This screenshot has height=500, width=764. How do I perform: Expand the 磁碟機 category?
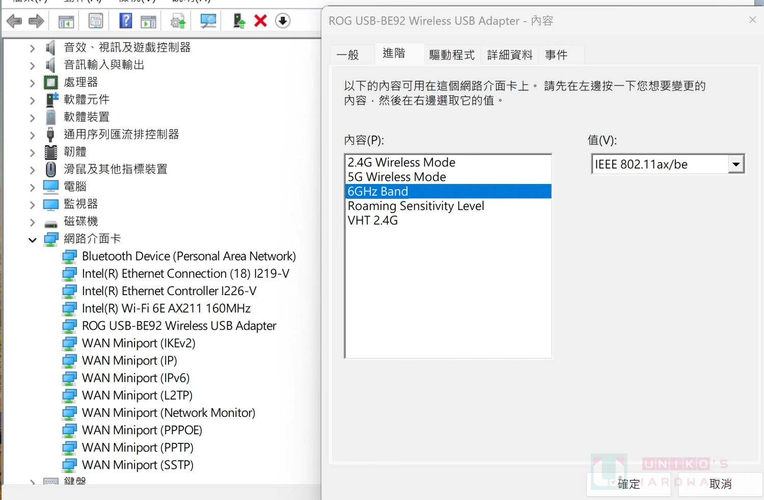coord(33,222)
